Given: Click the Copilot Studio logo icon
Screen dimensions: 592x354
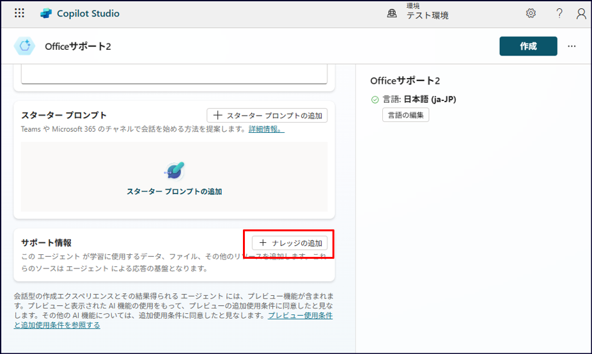Looking at the screenshot, I should [x=46, y=13].
